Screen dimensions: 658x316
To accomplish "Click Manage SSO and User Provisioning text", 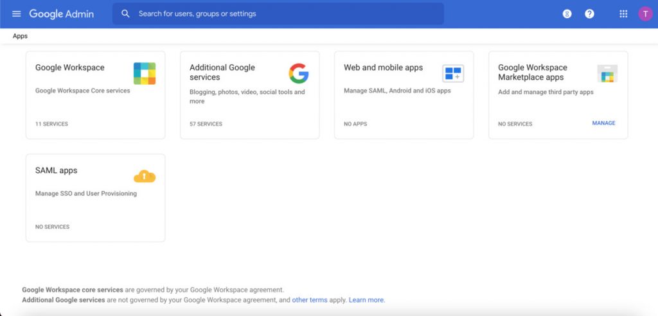I will coord(86,193).
